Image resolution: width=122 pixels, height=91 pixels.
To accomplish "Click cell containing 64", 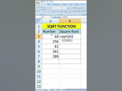I will (51, 36).
